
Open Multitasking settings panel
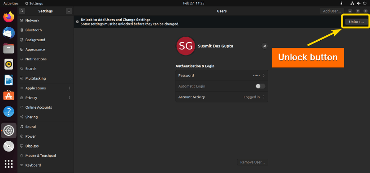click(46, 79)
